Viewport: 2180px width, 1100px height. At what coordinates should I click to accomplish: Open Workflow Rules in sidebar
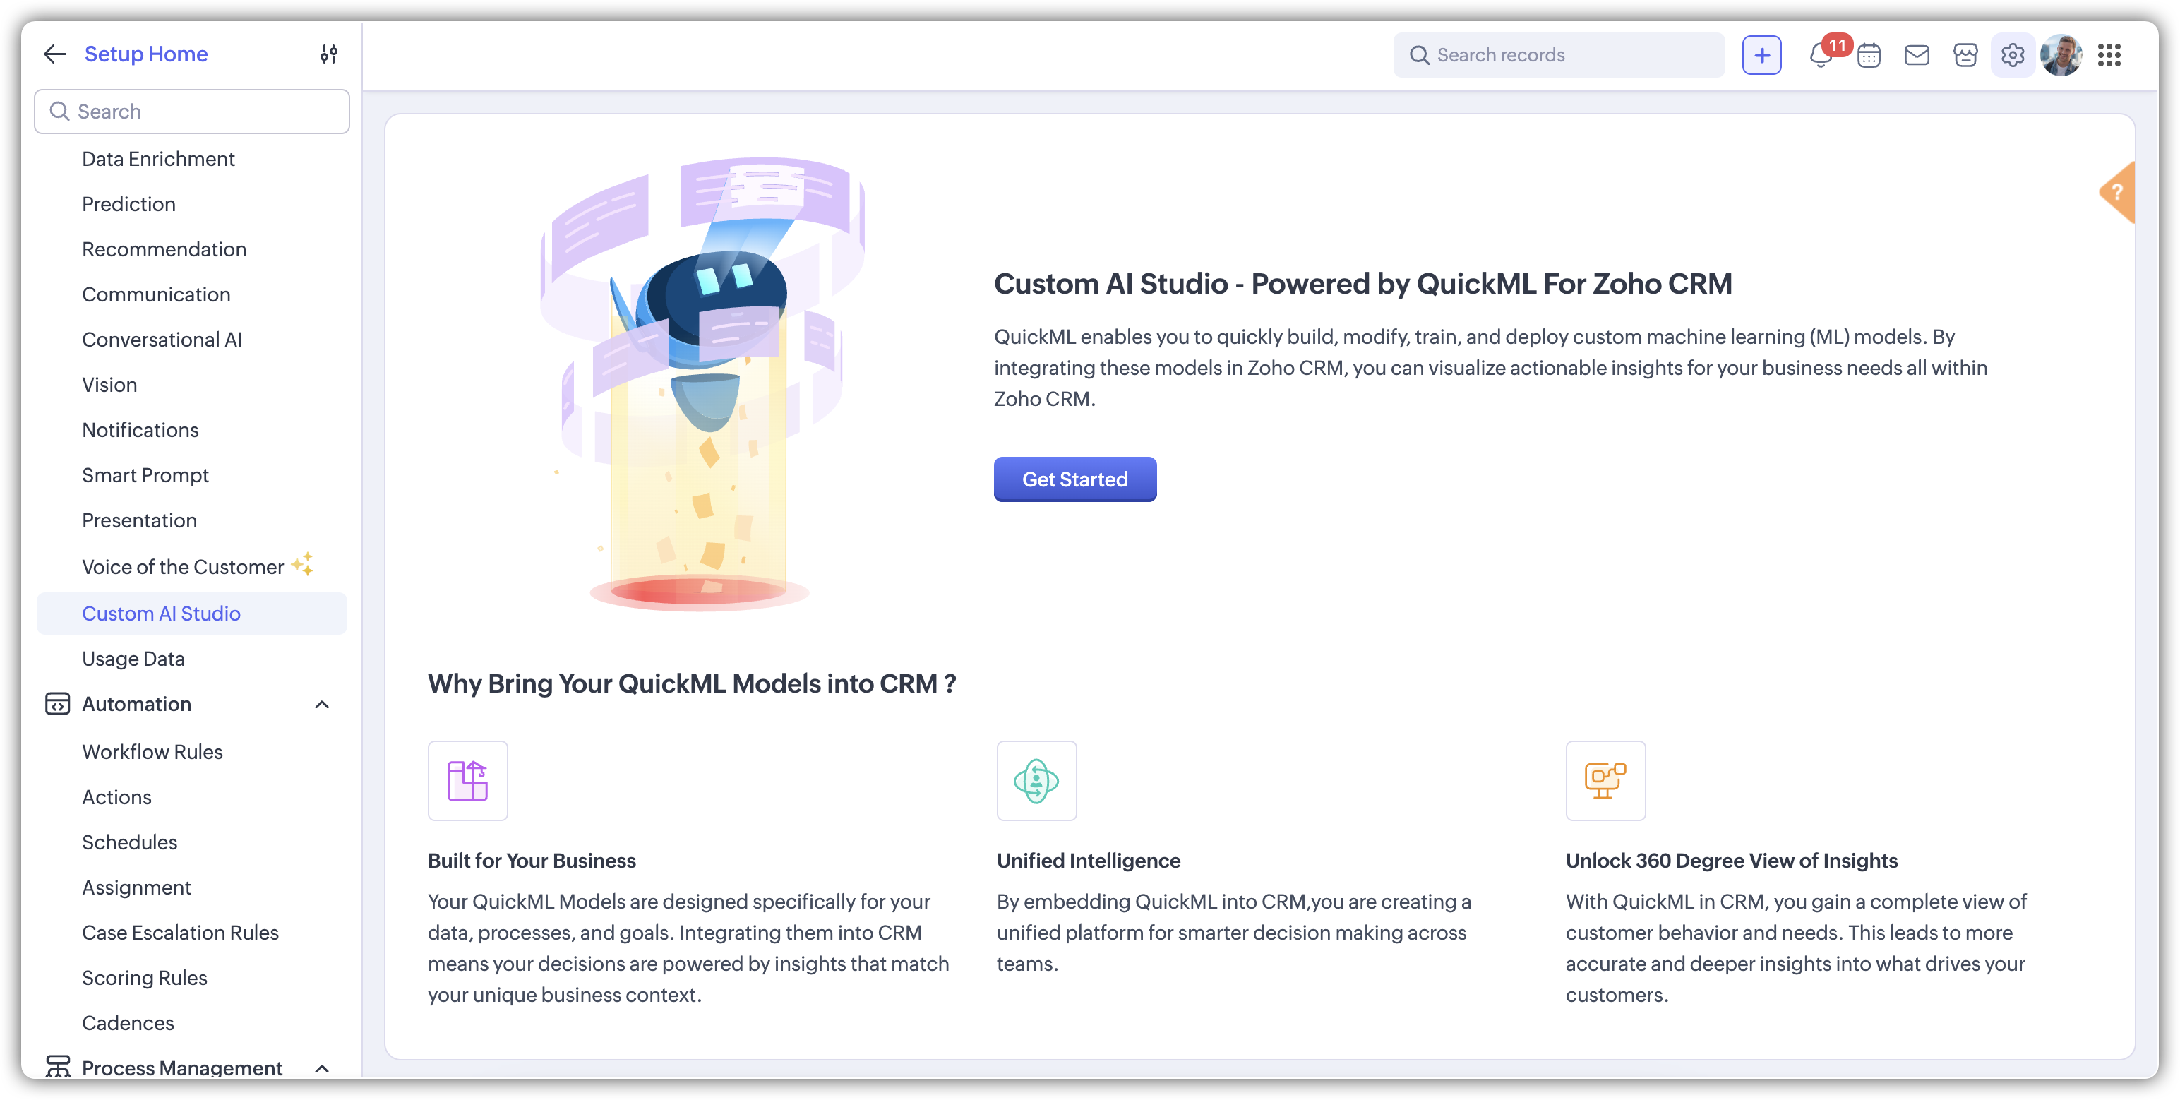152,751
